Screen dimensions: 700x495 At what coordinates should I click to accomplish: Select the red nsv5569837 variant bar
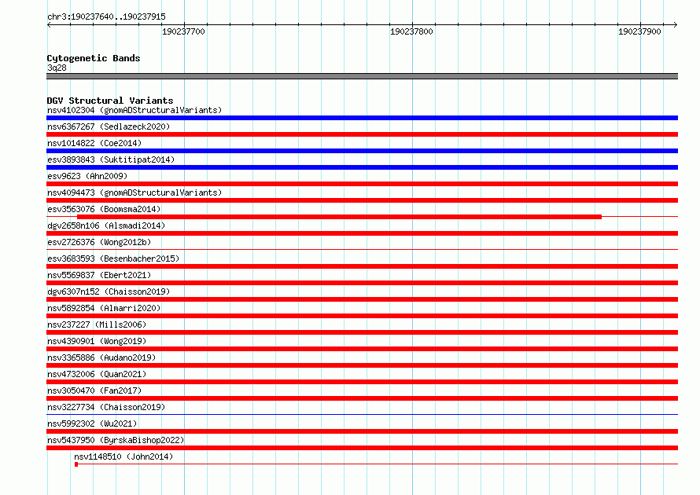pyautogui.click(x=362, y=283)
